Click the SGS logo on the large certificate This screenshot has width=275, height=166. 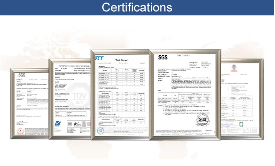163,57
